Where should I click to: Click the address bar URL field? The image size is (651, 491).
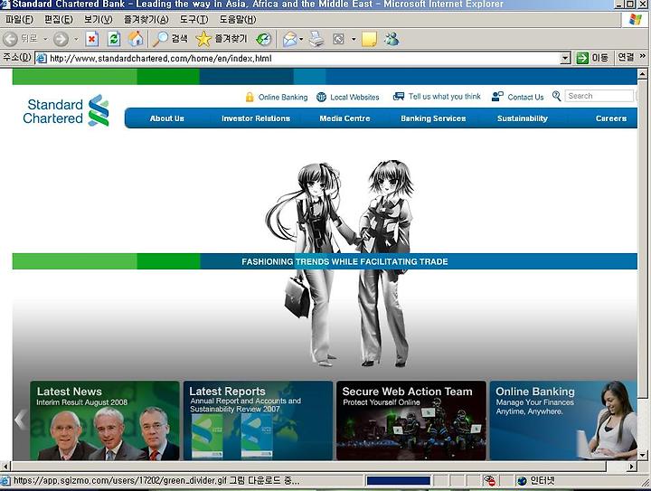tap(303, 58)
